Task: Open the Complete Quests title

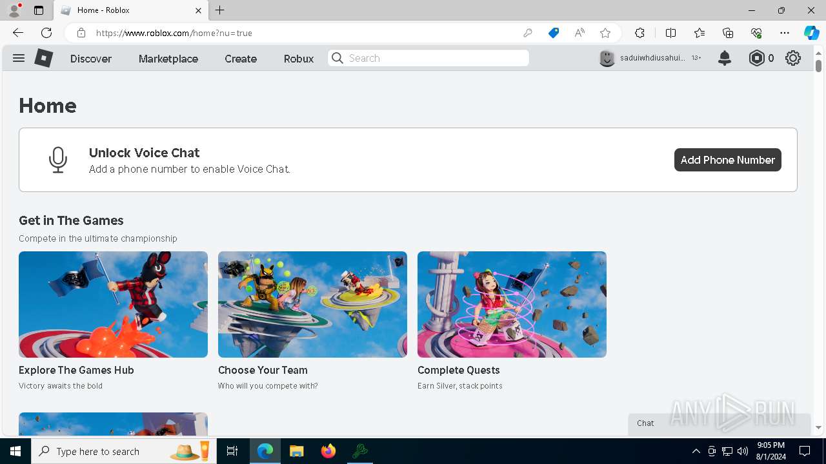Action: pos(459,370)
